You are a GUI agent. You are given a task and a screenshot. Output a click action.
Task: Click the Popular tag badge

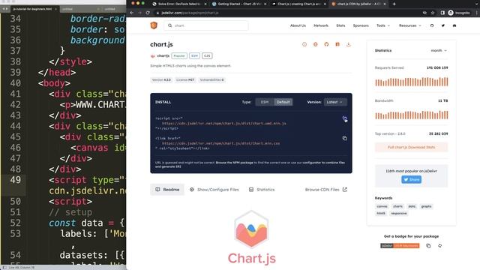(179, 56)
